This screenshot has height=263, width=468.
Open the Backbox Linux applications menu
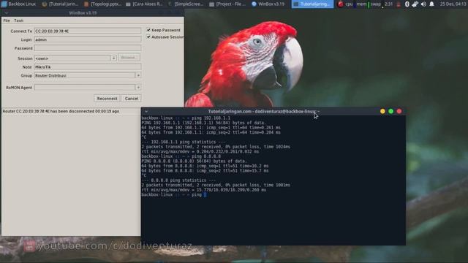(x=18, y=4)
